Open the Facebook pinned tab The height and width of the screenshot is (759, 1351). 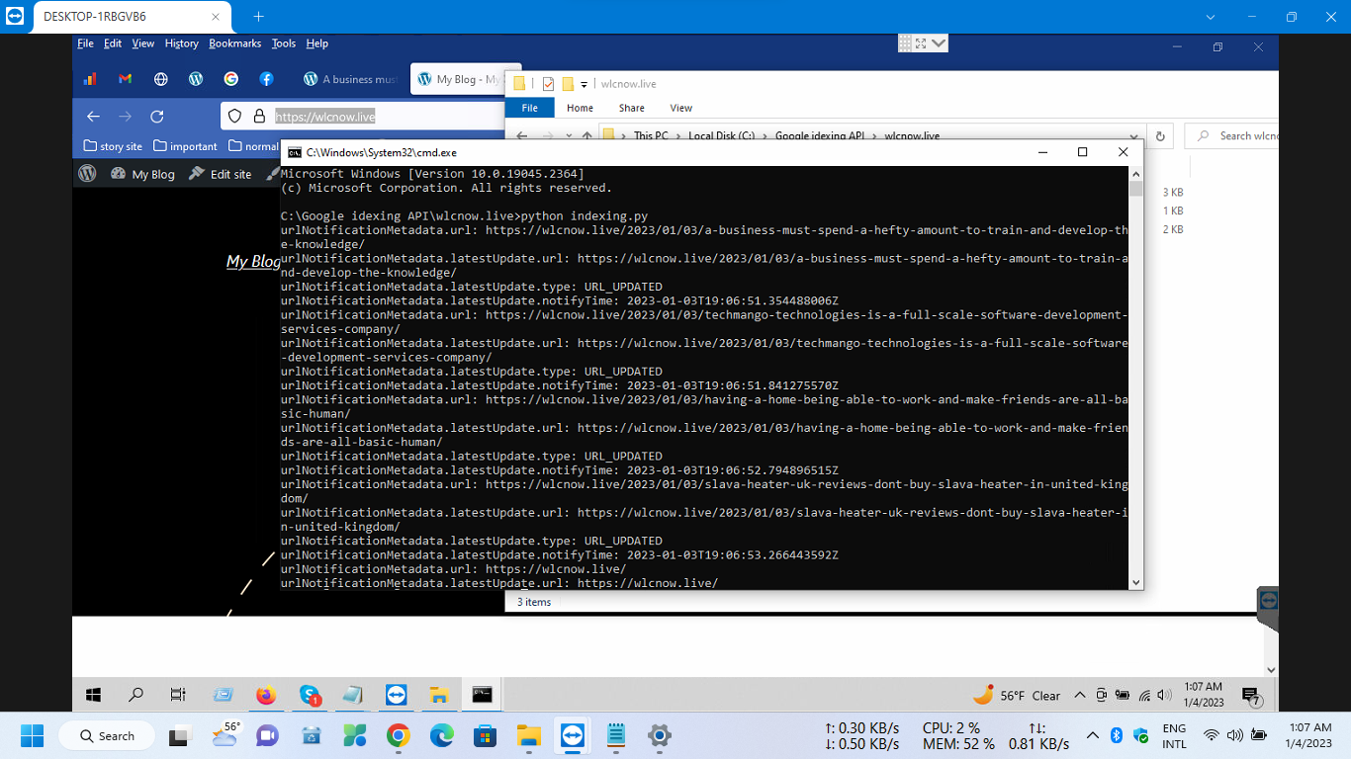coord(266,79)
